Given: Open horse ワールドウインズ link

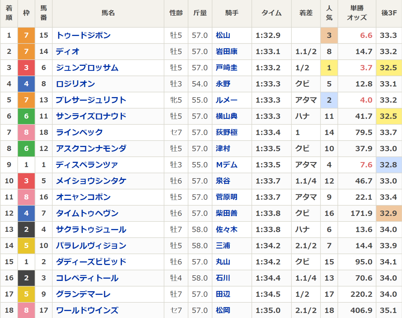Looking at the screenshot, I should (x=87, y=310).
